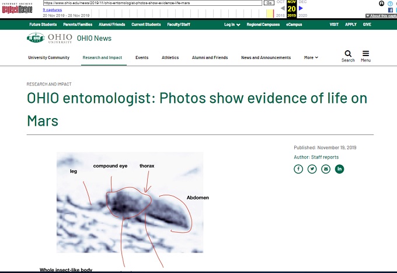The width and height of the screenshot is (397, 273).
Task: Share article via email envelope icon
Action: coord(326,169)
